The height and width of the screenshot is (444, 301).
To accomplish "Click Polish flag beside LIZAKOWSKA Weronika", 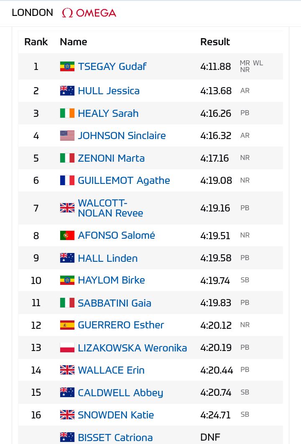I will pos(67,347).
